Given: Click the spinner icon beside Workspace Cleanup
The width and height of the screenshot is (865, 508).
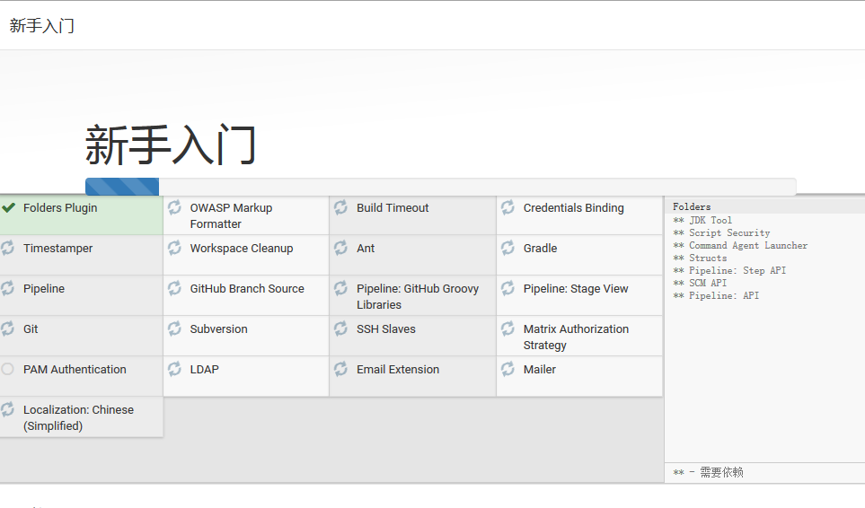Looking at the screenshot, I should tap(174, 248).
